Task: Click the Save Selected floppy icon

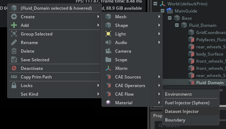Action: 14,60
